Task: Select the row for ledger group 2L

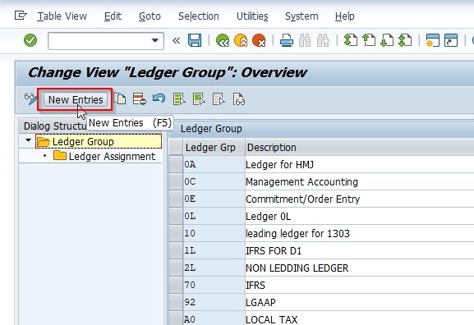Action: pyautogui.click(x=176, y=268)
